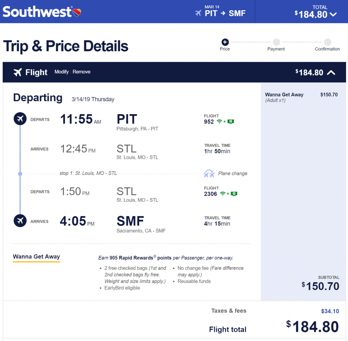Click the Southwest heart logo
Image resolution: width=348 pixels, height=341 pixels.
(x=77, y=13)
